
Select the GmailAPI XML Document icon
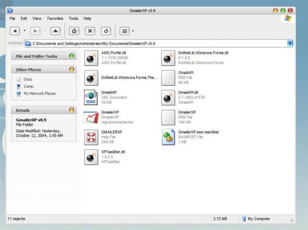91,97
